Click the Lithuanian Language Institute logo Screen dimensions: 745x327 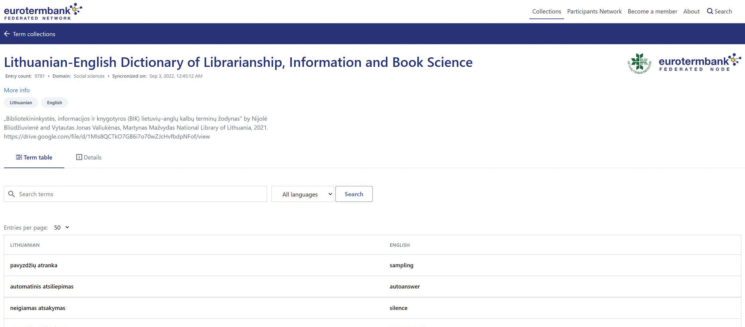[x=639, y=63]
